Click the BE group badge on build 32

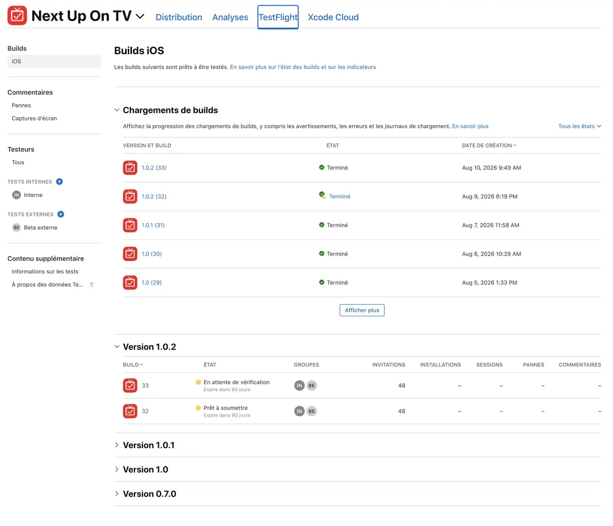point(312,411)
